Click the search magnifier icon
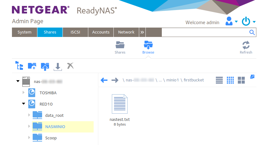The height and width of the screenshot is (145, 268). 252,32
